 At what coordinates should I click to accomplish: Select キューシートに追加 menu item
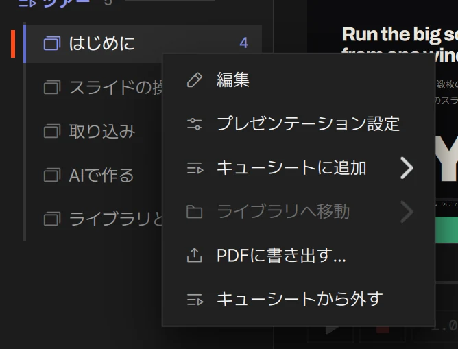[x=298, y=167]
